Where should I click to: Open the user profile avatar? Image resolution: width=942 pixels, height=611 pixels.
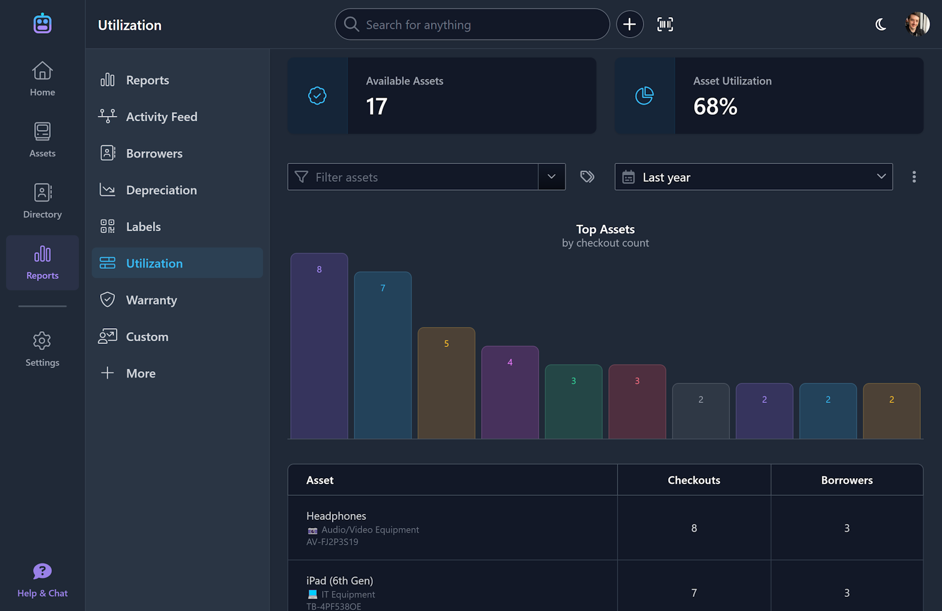pos(917,24)
